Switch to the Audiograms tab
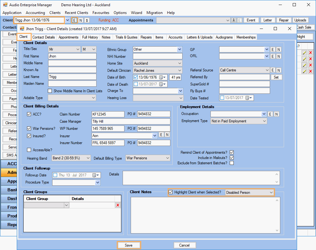The width and height of the screenshot is (316, 250). click(224, 37)
